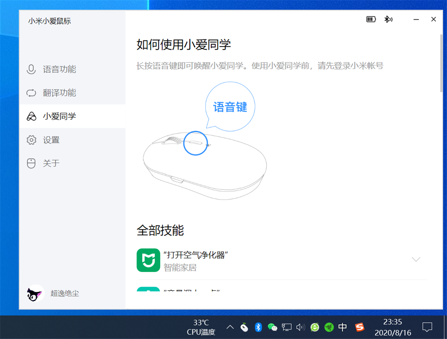
Task: Click the 语音键 speech bubble illustration
Action: pyautogui.click(x=230, y=106)
